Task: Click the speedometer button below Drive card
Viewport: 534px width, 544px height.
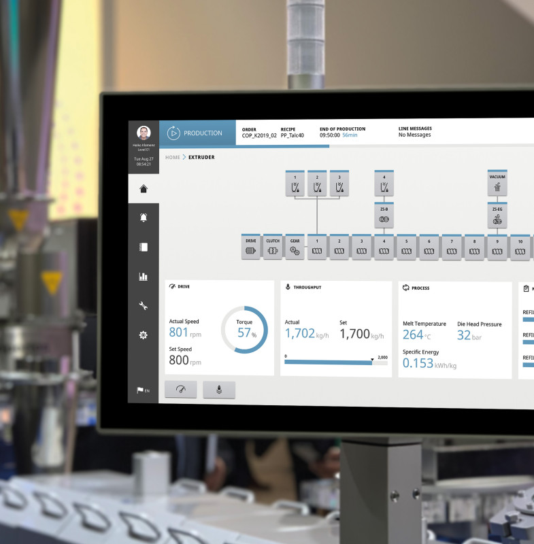Action: [181, 389]
